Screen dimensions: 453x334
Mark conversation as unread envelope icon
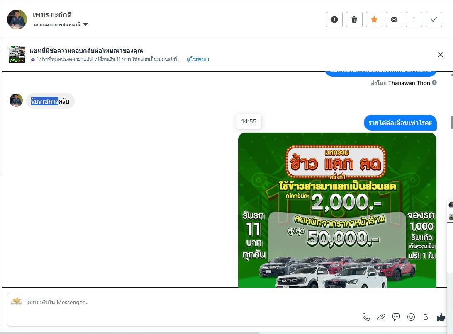coord(394,19)
